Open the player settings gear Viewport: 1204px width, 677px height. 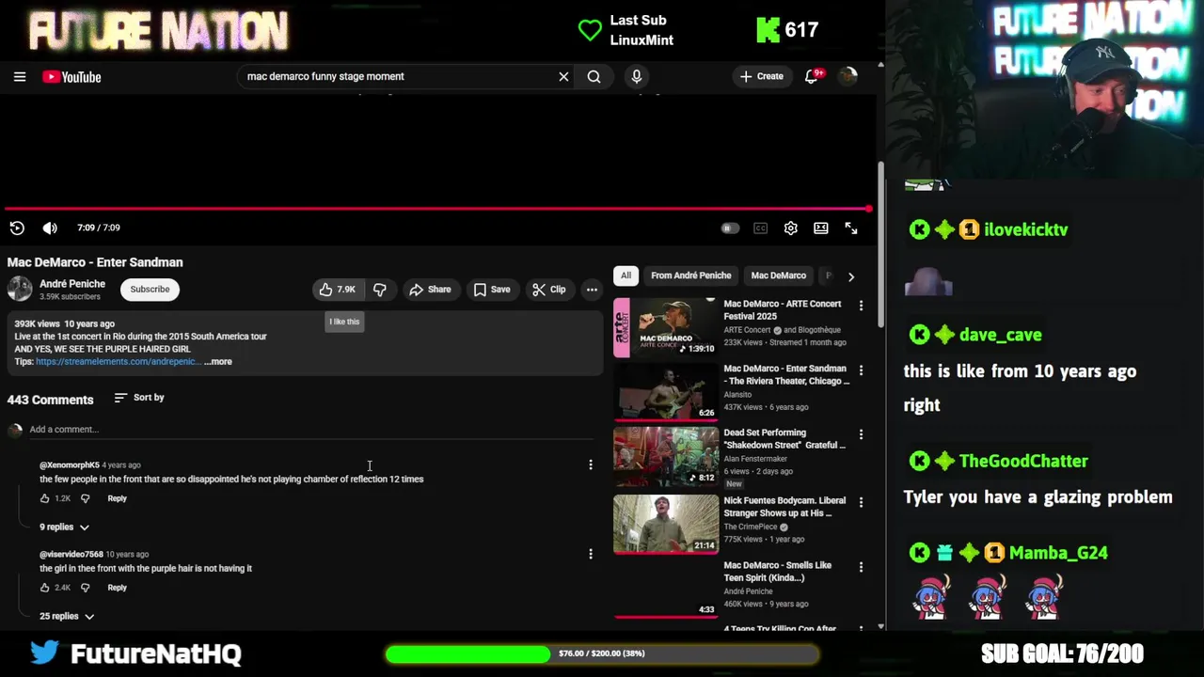(791, 228)
